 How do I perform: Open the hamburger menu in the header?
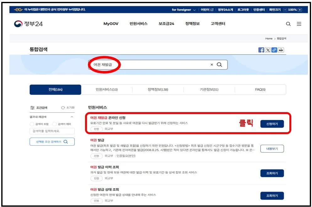click(299, 24)
